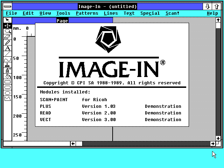Click the 250 mark on vertical ruler
This screenshot has width=224, height=168.
pos(17,135)
